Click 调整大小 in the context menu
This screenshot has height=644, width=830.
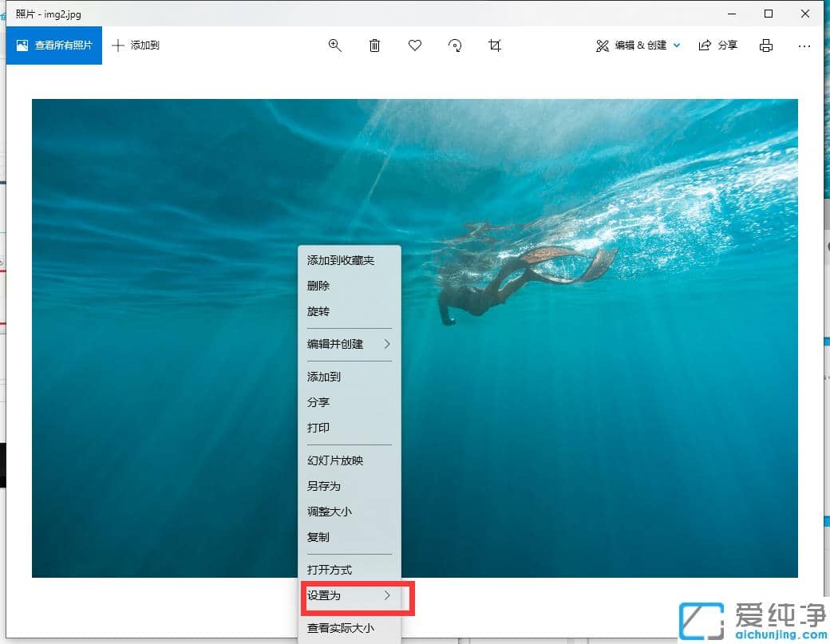point(328,512)
